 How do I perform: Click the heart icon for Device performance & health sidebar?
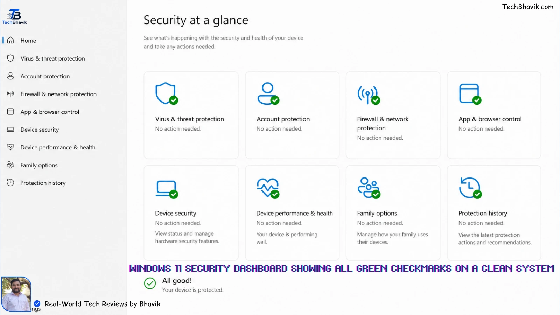(x=10, y=147)
